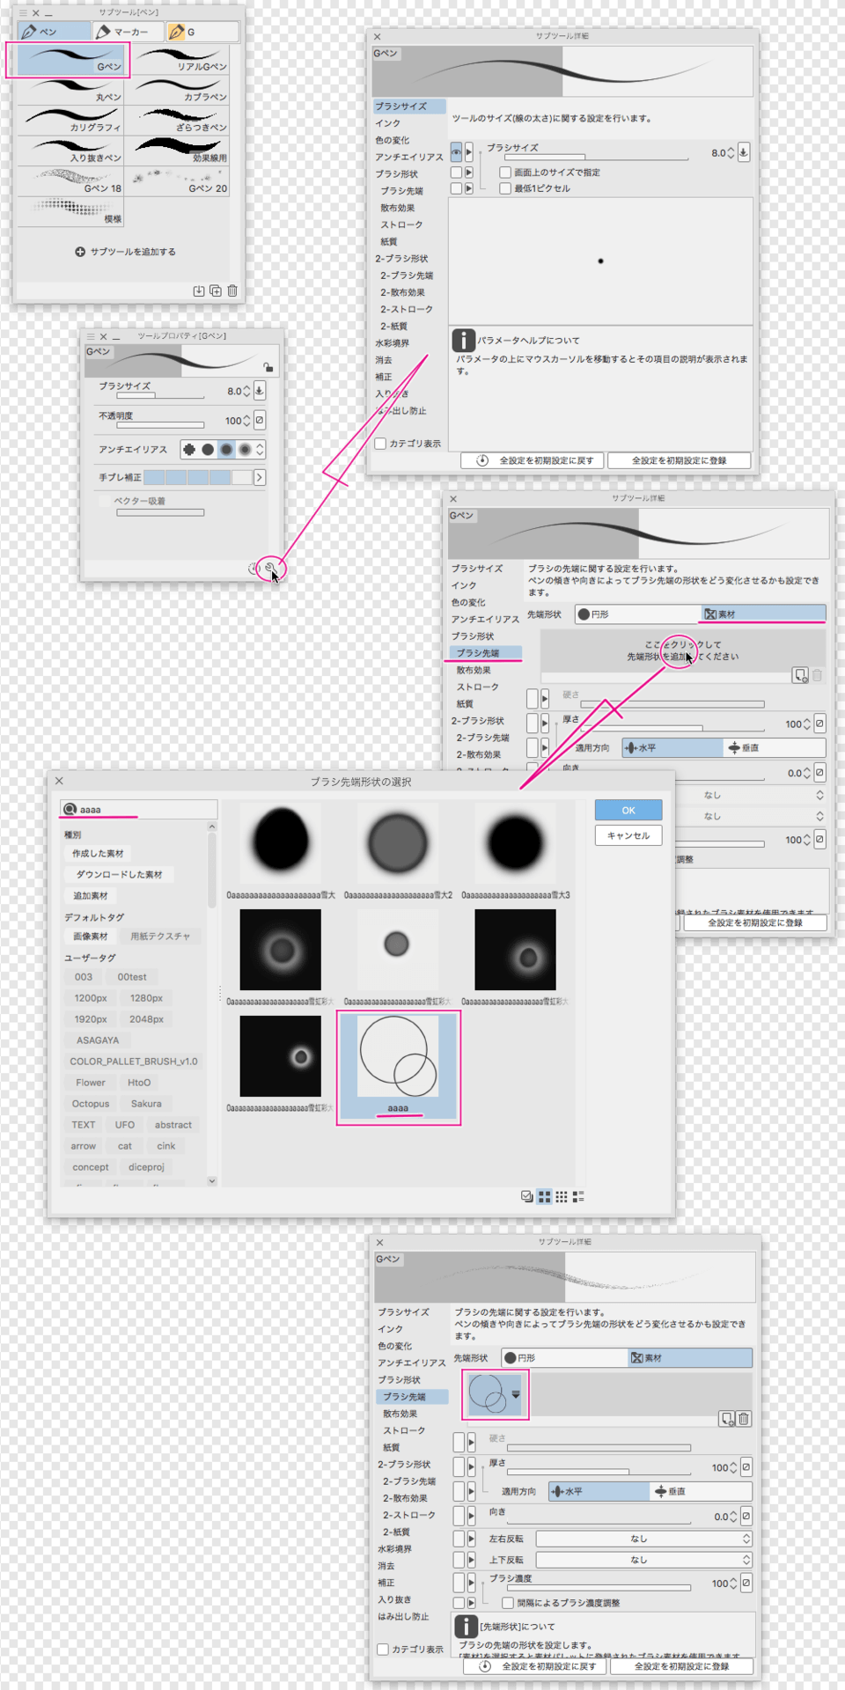The height and width of the screenshot is (1690, 845).
Task: Select 円形 tip shape in the bottom Sub Tool Detail
Action: click(x=565, y=1358)
